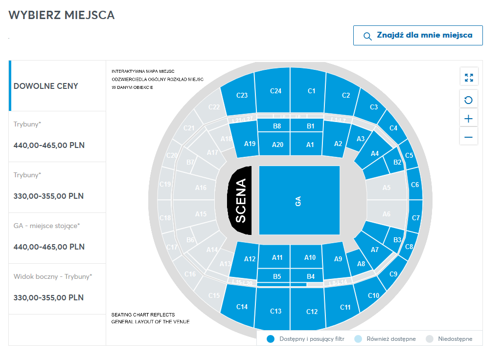Click section B8 on the map
This screenshot has width=502, height=356.
(277, 126)
